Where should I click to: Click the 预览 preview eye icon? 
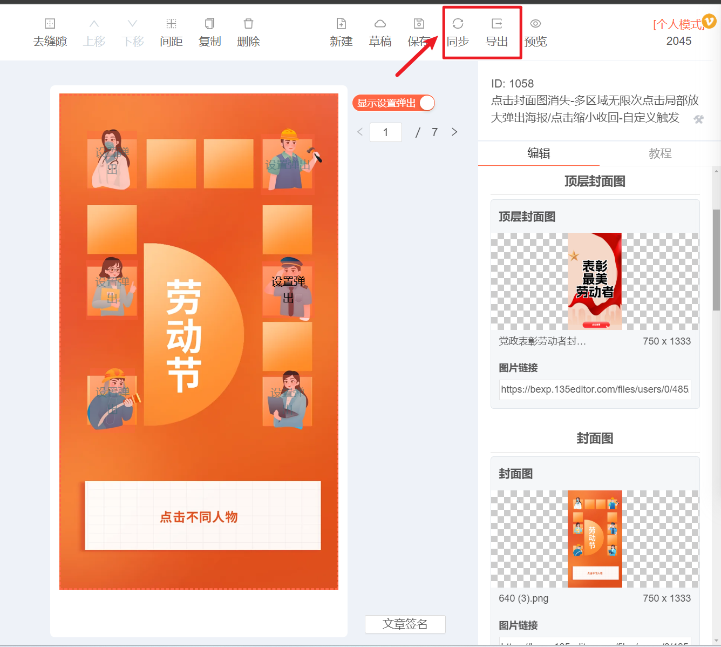point(535,24)
